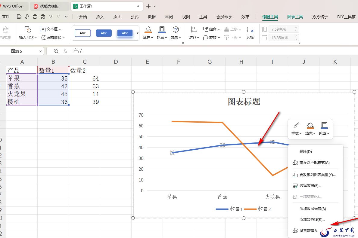358x238 pixels.
Task: Click the Undo arrow icon
Action: tap(51, 17)
